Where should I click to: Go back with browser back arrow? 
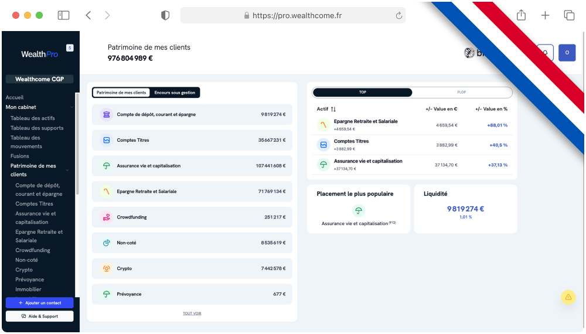pyautogui.click(x=88, y=15)
